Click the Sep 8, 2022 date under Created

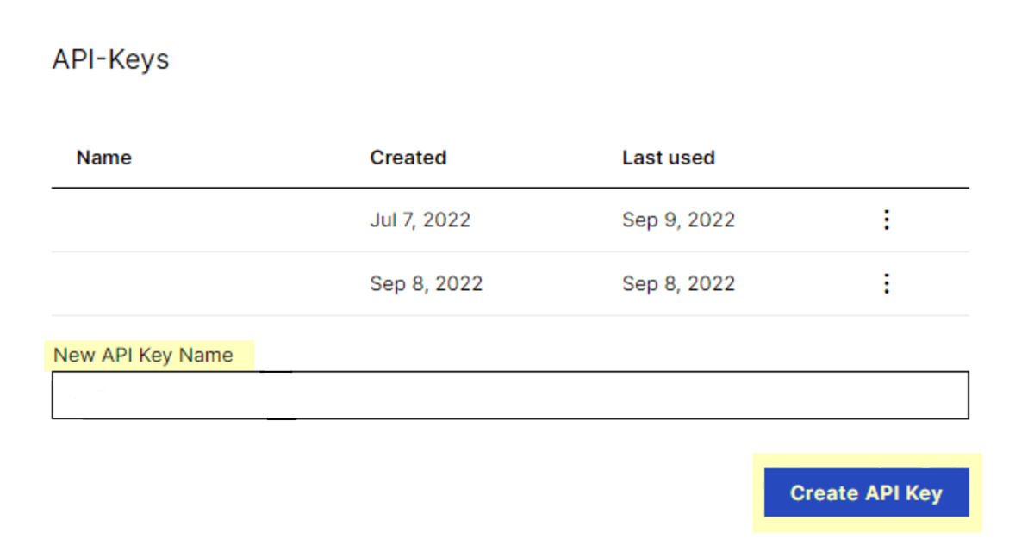click(426, 284)
